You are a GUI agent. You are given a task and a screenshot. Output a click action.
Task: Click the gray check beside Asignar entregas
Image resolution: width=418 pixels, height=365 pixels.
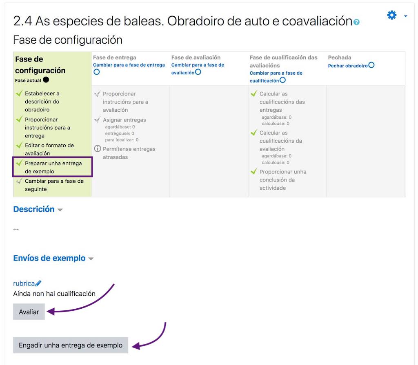click(97, 120)
